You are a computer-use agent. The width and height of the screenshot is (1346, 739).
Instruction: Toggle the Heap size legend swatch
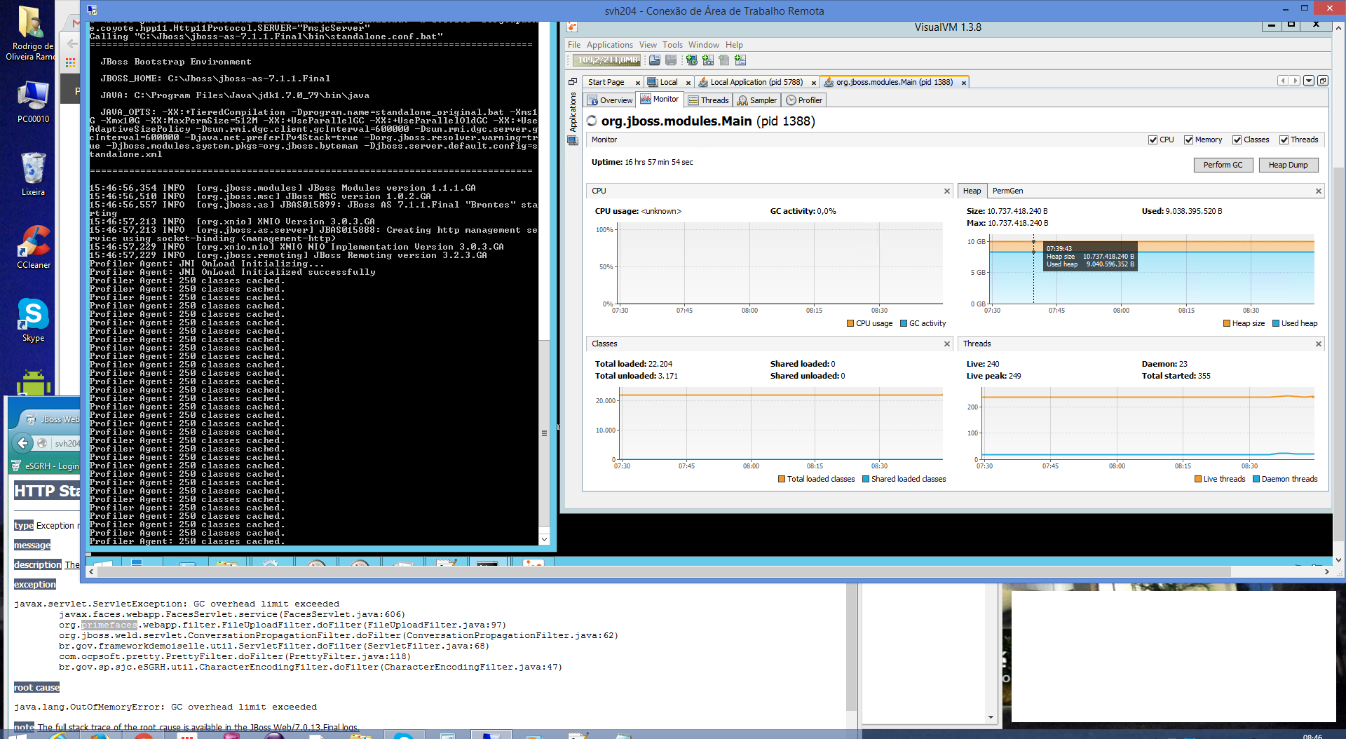(1227, 323)
